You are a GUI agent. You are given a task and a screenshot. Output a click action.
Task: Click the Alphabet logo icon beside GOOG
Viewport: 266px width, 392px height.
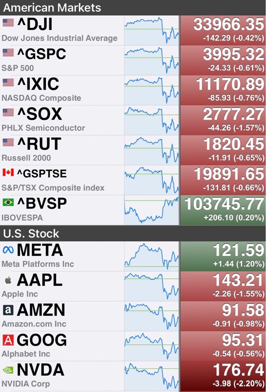coord(8,340)
